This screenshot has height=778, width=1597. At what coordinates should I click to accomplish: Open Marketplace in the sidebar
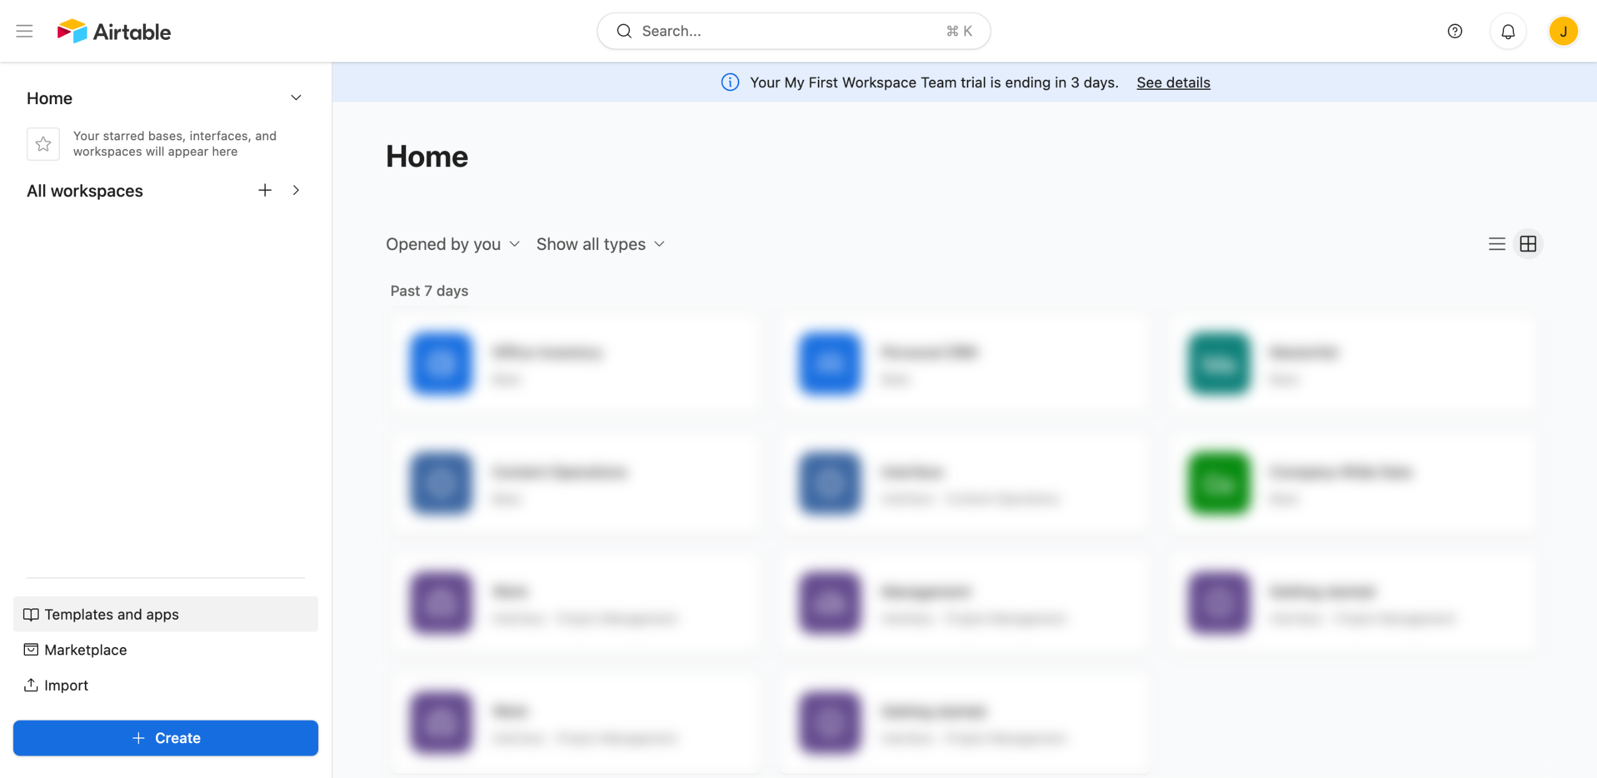(165, 650)
